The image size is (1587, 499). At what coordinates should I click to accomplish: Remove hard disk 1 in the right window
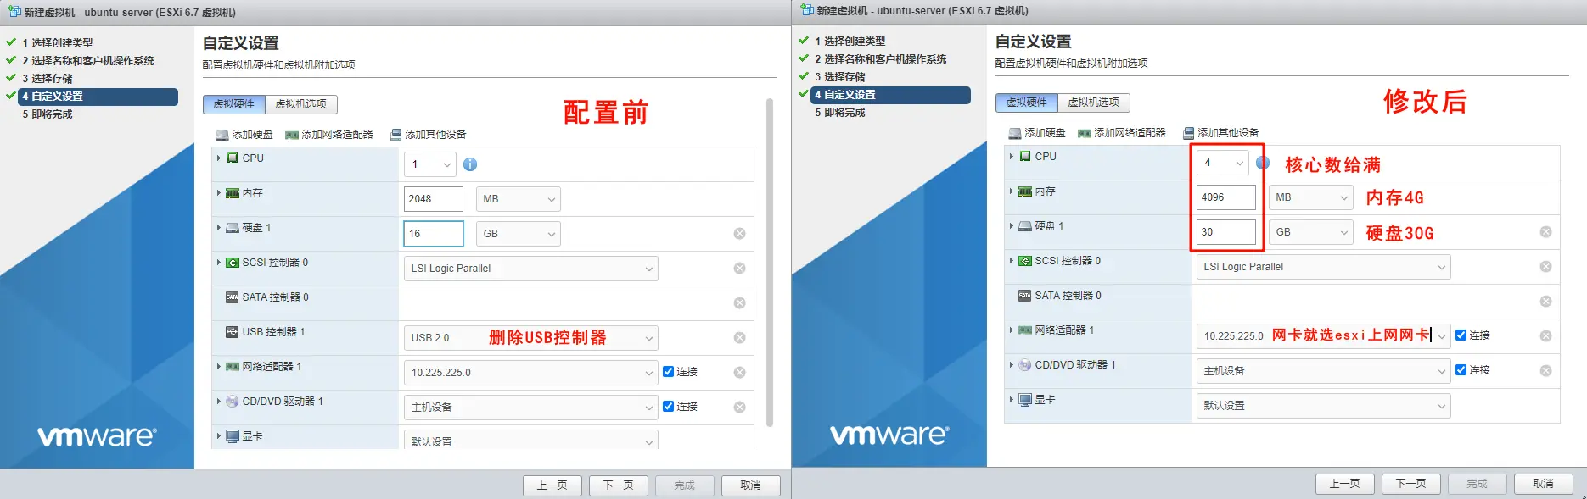point(1546,232)
